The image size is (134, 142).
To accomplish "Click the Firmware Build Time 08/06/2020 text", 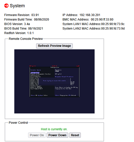I will click(27, 20).
